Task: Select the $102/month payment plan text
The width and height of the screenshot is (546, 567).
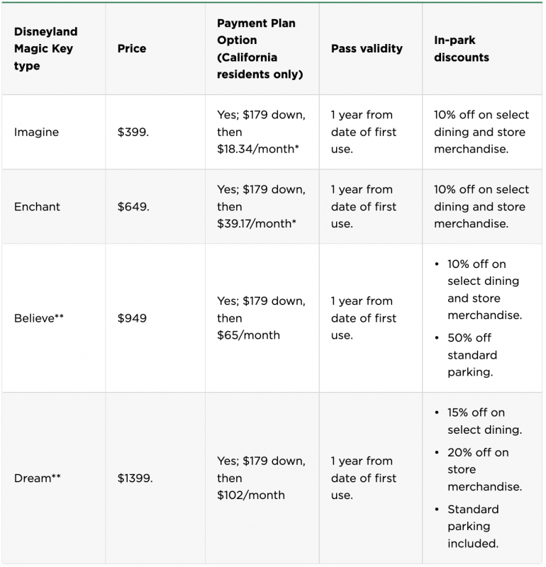Action: point(251,495)
